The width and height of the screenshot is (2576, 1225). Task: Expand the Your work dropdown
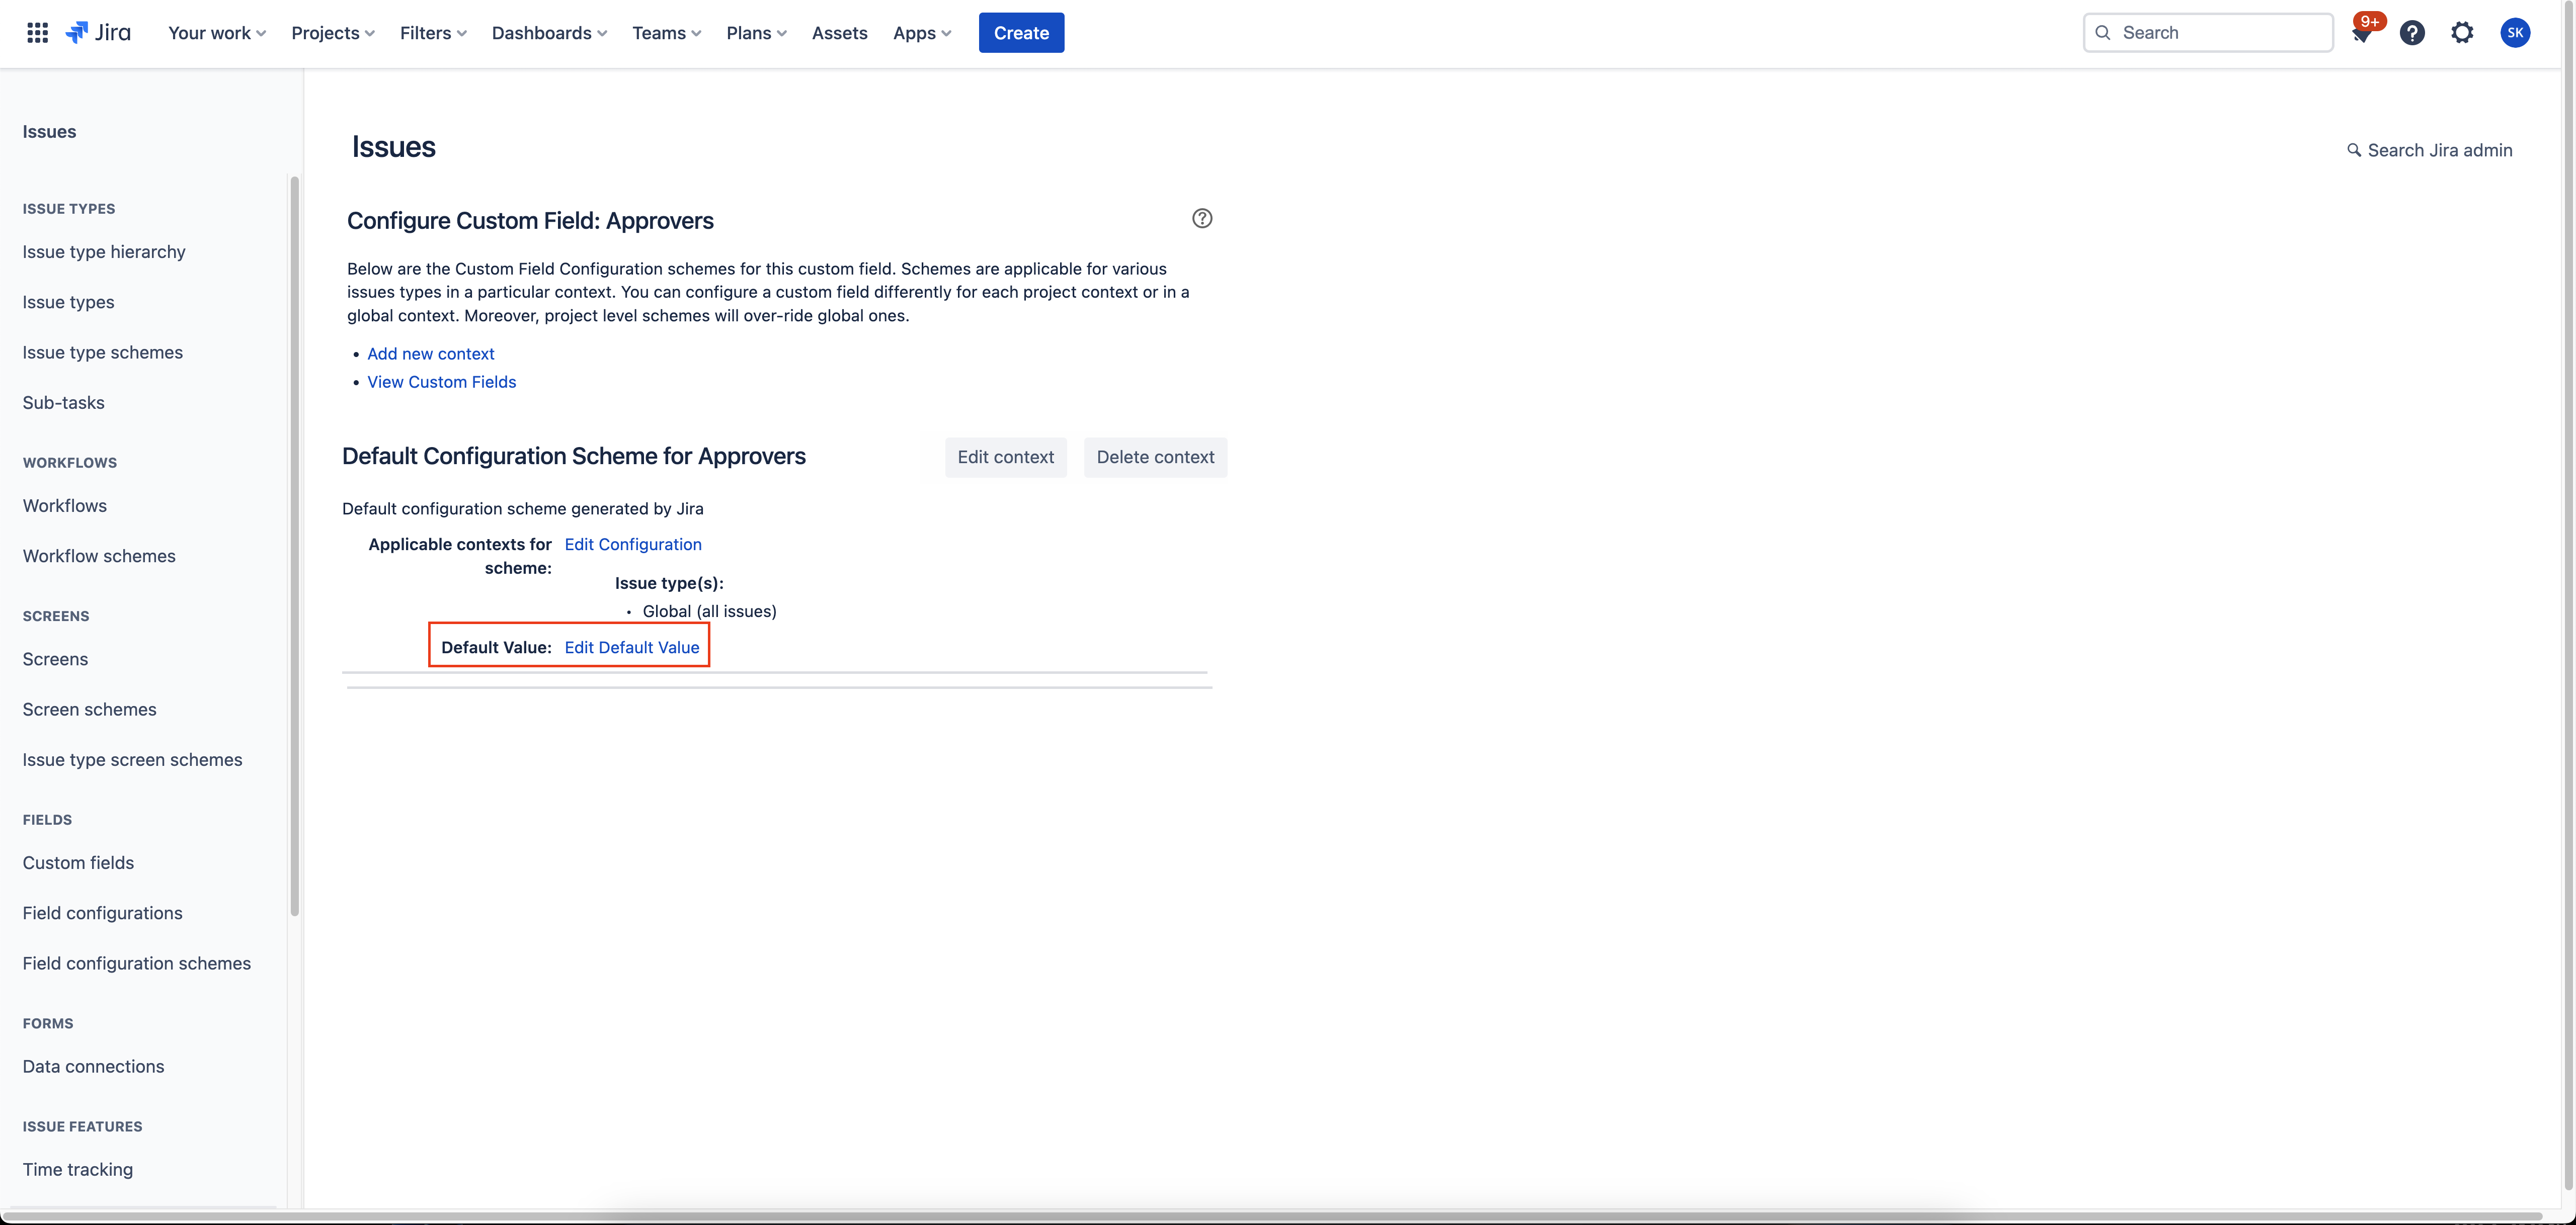[216, 33]
